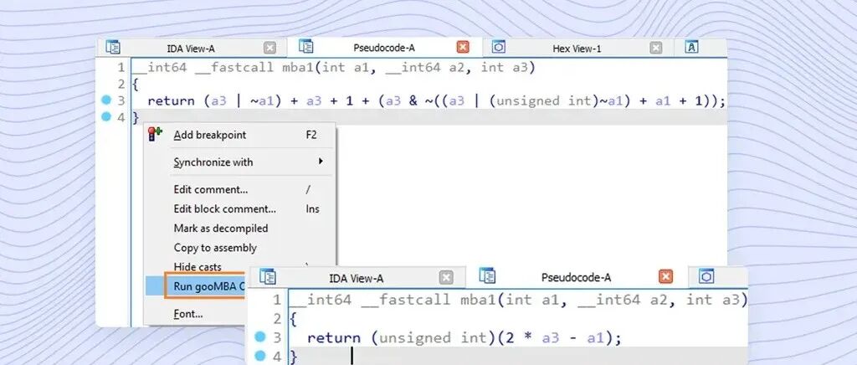Close the Hex View-1 tab
Screen dimensions: 857x365
pos(656,48)
